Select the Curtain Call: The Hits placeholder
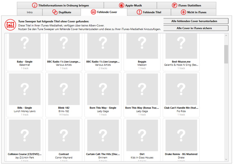 pyautogui.click(x=103, y=135)
